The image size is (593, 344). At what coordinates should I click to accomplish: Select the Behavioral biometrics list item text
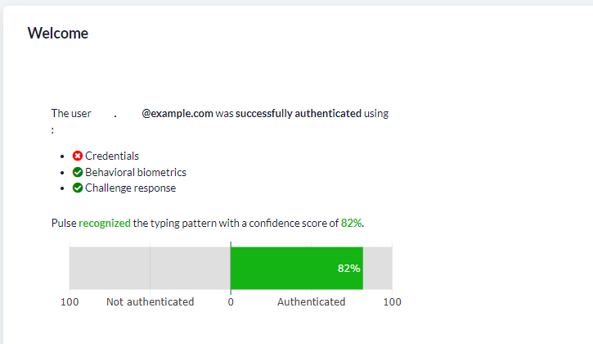click(x=136, y=172)
